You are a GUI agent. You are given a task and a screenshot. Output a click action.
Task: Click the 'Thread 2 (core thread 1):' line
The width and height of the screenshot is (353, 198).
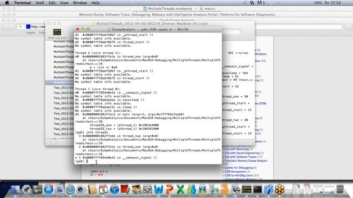(98, 53)
